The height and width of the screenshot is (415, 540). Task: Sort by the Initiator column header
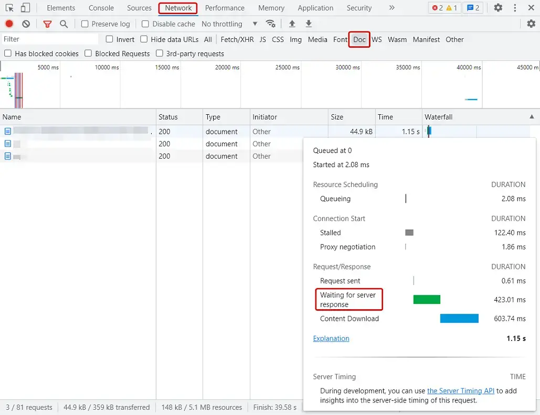(x=289, y=117)
